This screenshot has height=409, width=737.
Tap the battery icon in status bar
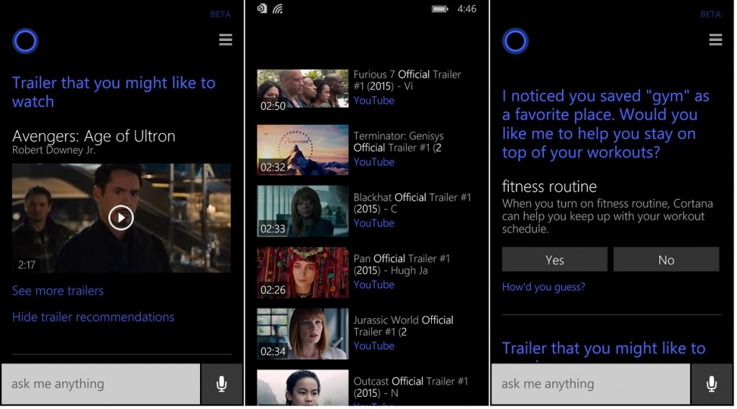(x=440, y=9)
